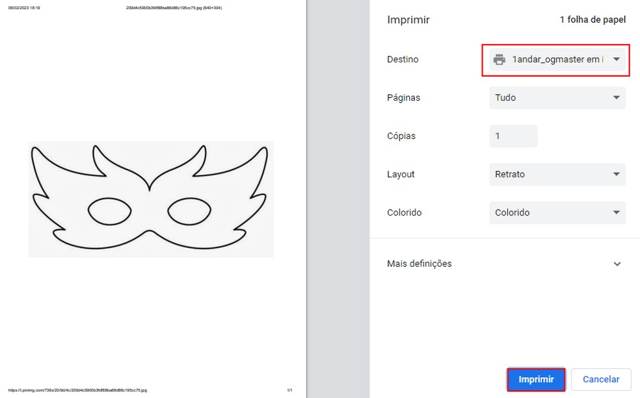
Task: Open the Destino dropdown arrow
Action: tap(616, 60)
